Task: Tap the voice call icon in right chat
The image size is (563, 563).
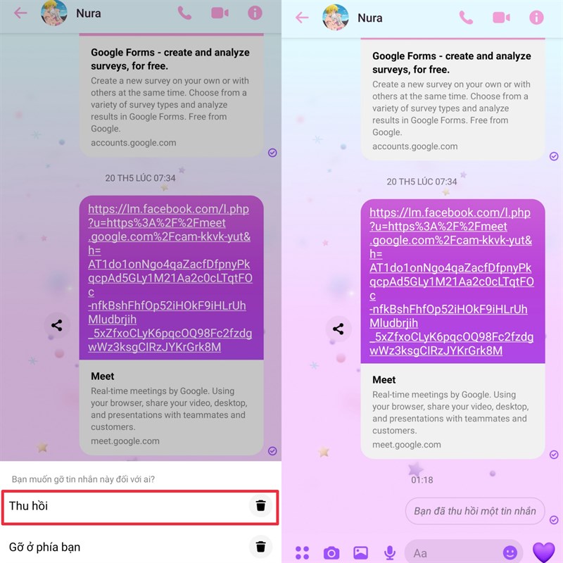Action: pyautogui.click(x=466, y=17)
